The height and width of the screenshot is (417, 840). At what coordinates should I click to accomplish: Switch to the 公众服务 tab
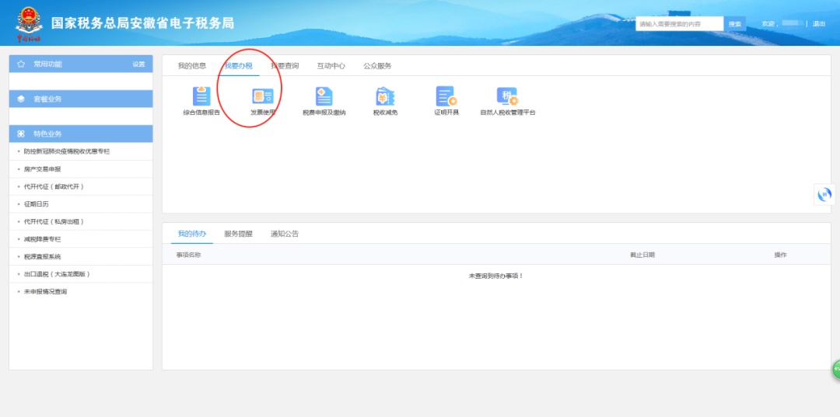(x=377, y=66)
